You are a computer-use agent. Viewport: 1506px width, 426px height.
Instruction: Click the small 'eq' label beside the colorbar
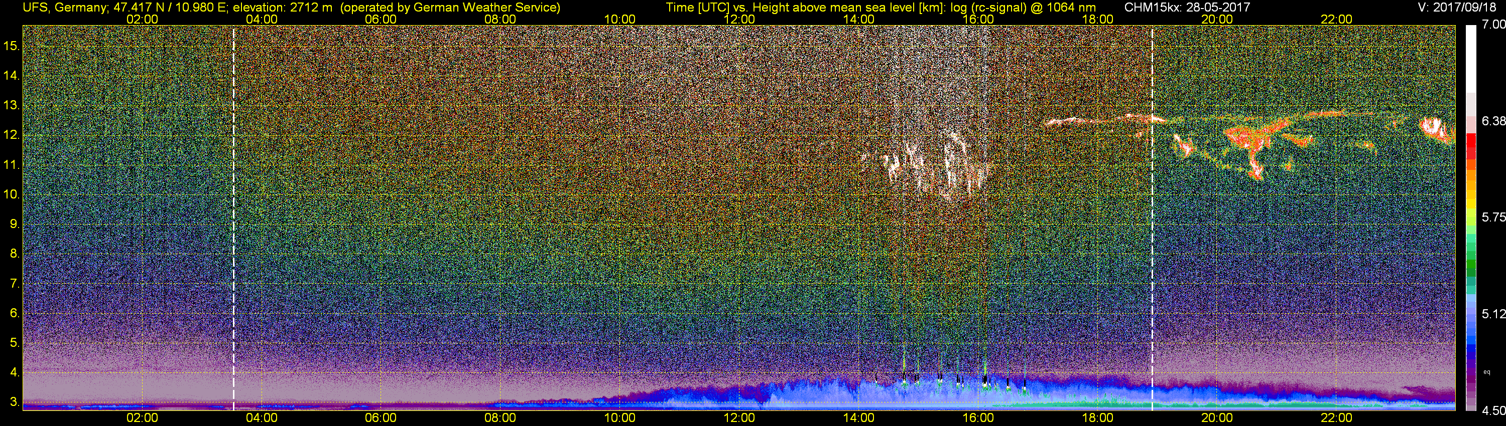pos(1487,372)
